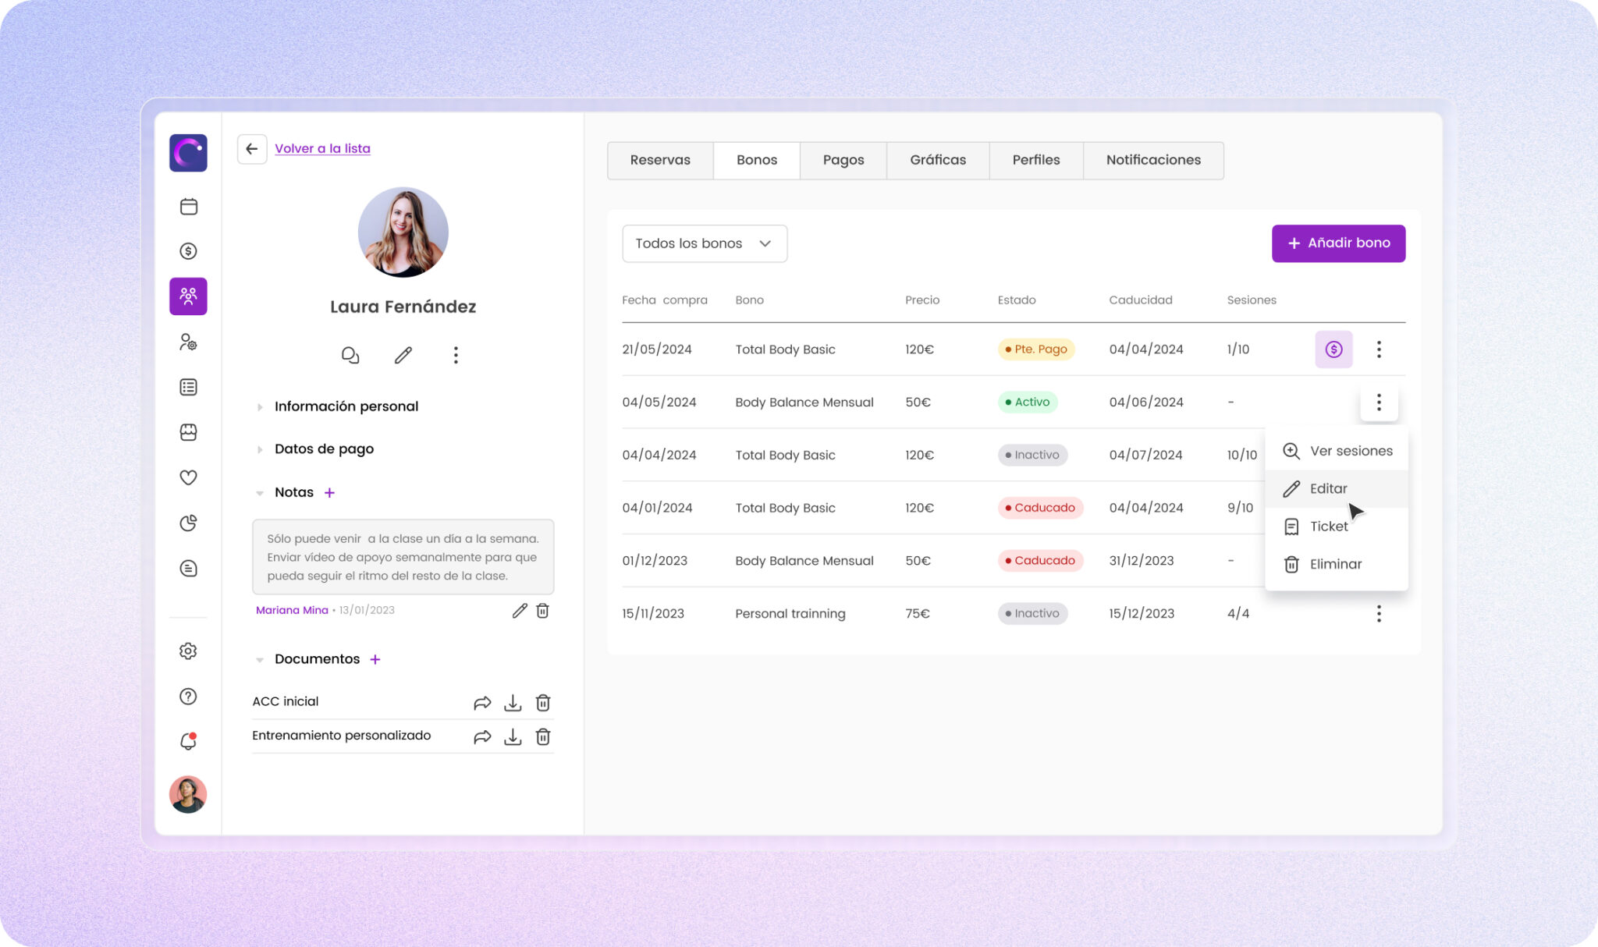Delete the ACC inicial document

point(543,703)
